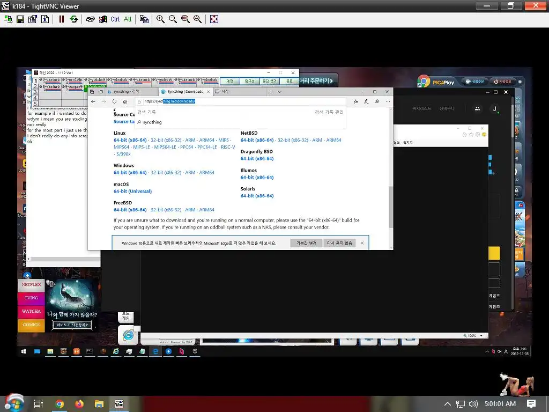Zoom in the remote view

[x=160, y=19]
